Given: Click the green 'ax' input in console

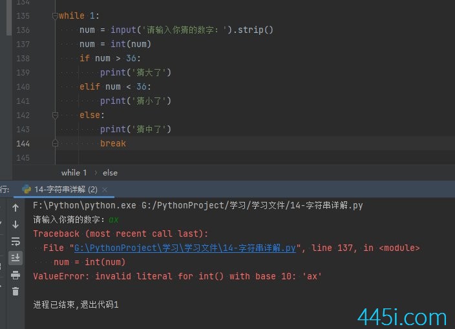Looking at the screenshot, I should 114,220.
